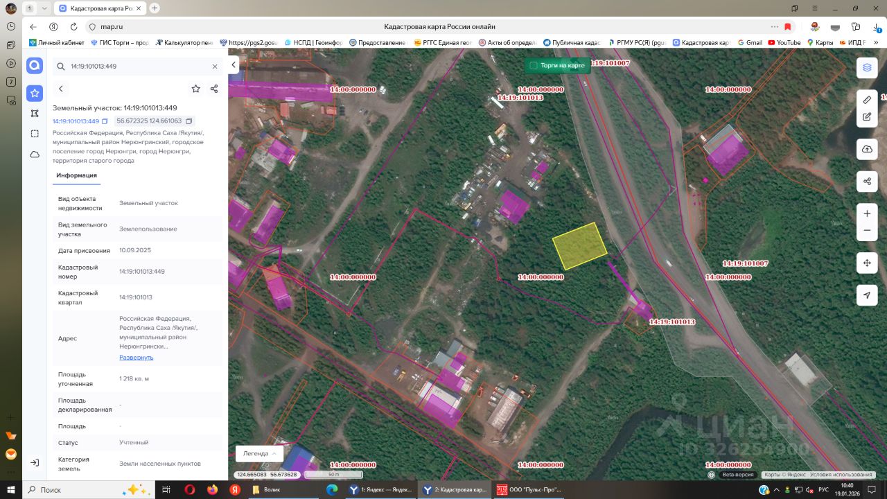887x499 pixels.
Task: Switch to '1: Яндекс' taskbar window
Action: [x=380, y=489]
